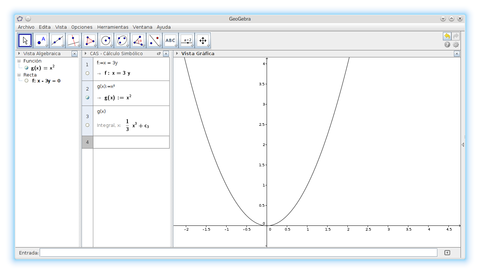The image size is (480, 274).
Task: Close the Vista Algebraica panel
Action: click(x=75, y=54)
